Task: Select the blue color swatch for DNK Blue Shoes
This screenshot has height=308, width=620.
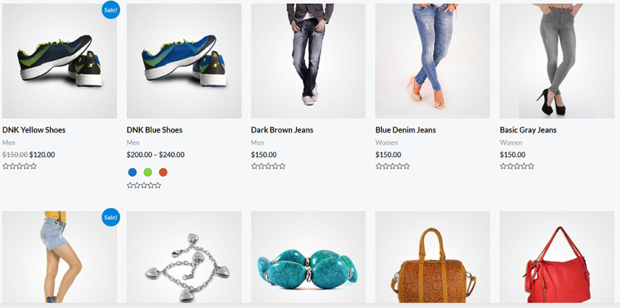Action: pos(133,172)
